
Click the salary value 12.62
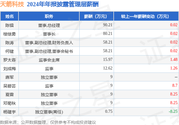click(108, 68)
